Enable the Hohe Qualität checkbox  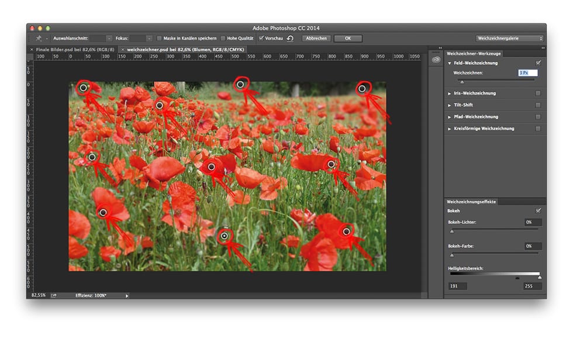[223, 39]
